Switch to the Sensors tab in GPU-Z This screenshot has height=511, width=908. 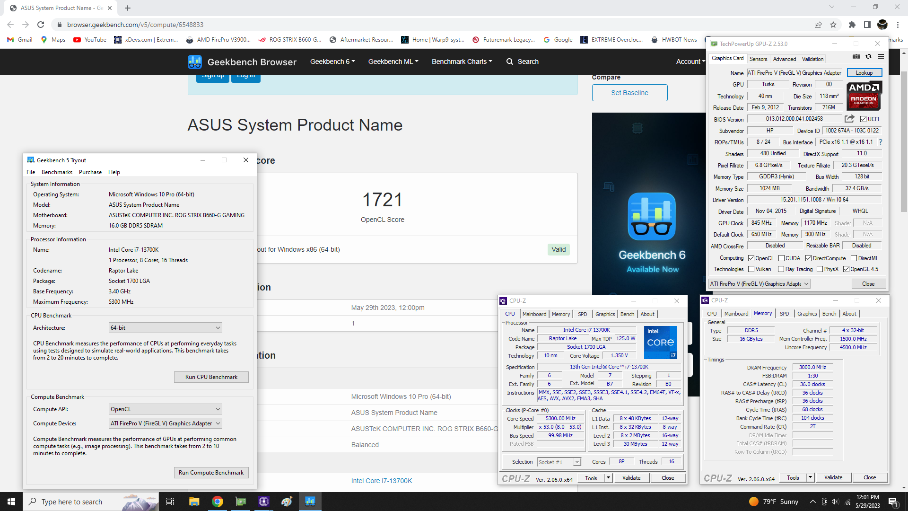click(x=758, y=59)
